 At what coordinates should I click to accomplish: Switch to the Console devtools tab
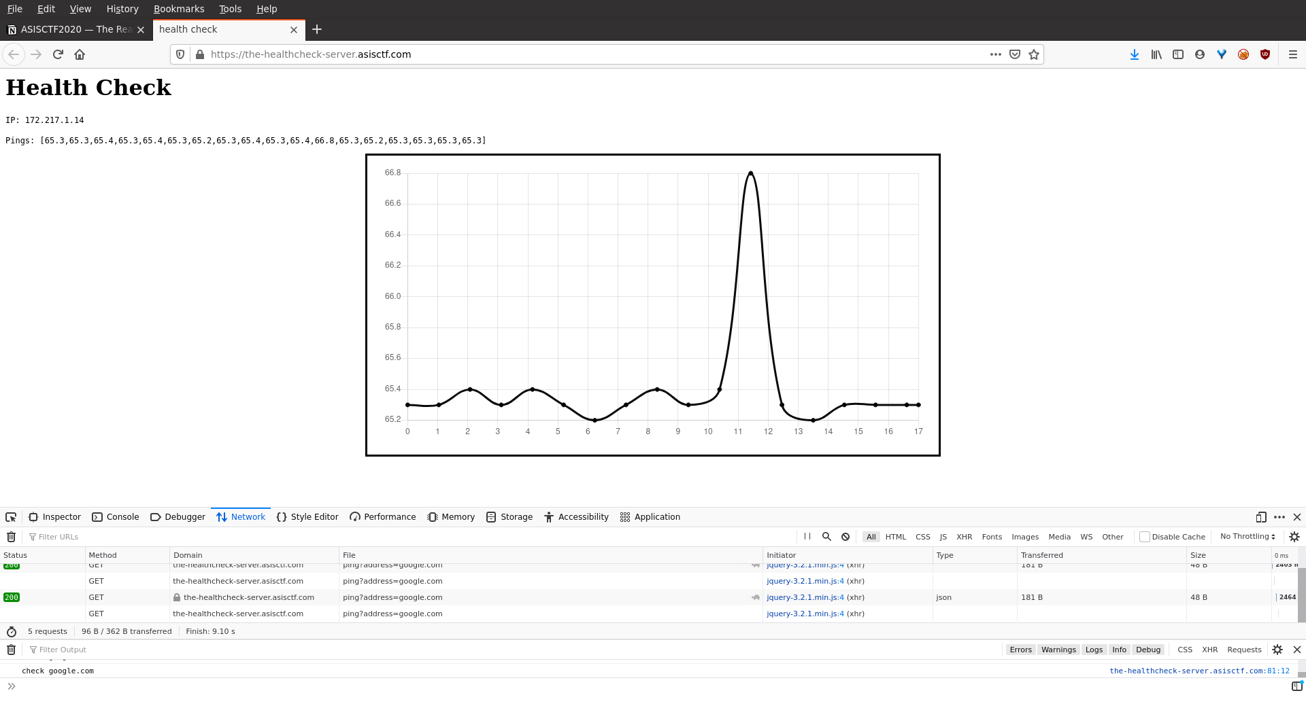point(116,517)
